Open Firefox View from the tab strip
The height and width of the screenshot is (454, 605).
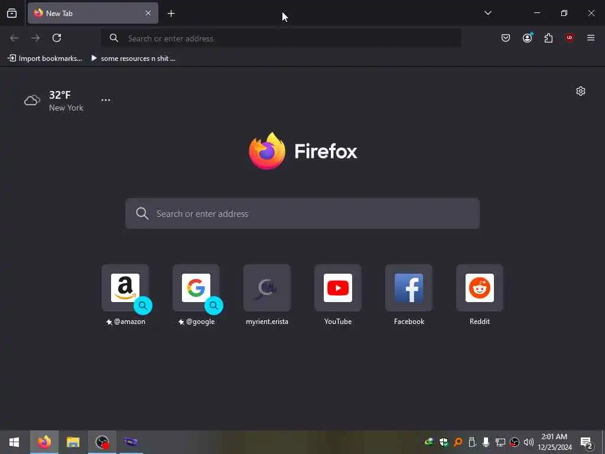tap(12, 13)
